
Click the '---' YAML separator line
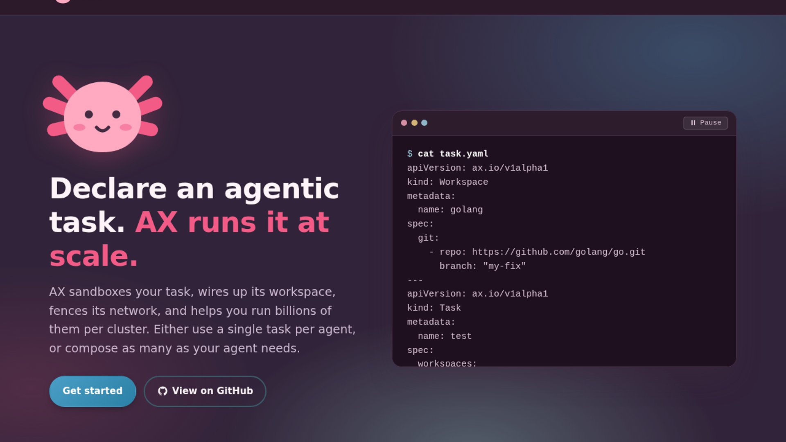[415, 280]
